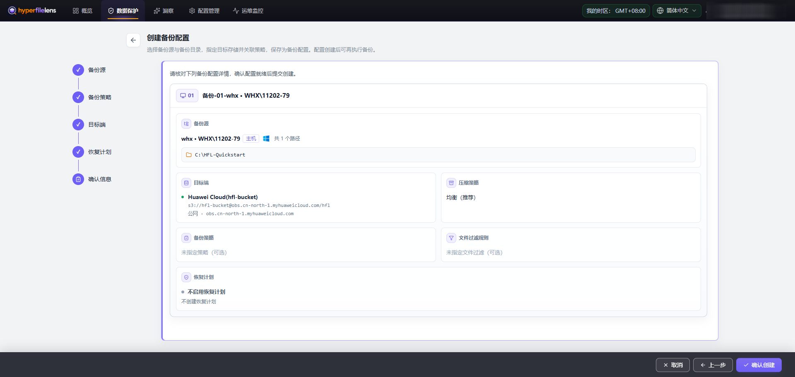Viewport: 795px width, 377px height.
Task: Open the 配置管理 tab
Action: (204, 11)
